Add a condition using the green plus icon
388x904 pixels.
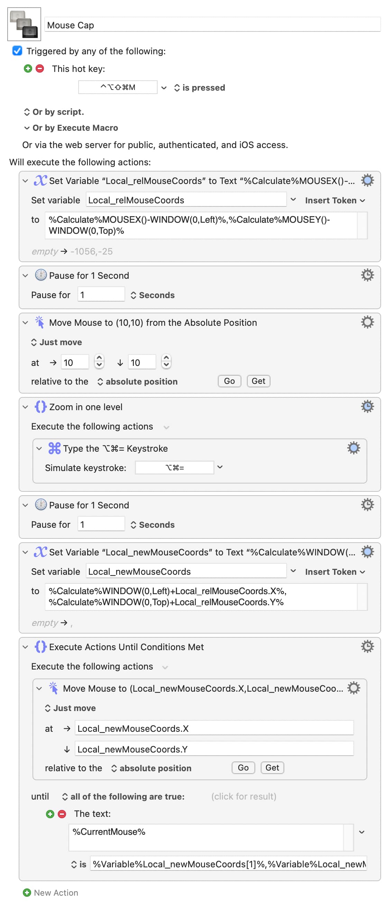click(x=50, y=813)
